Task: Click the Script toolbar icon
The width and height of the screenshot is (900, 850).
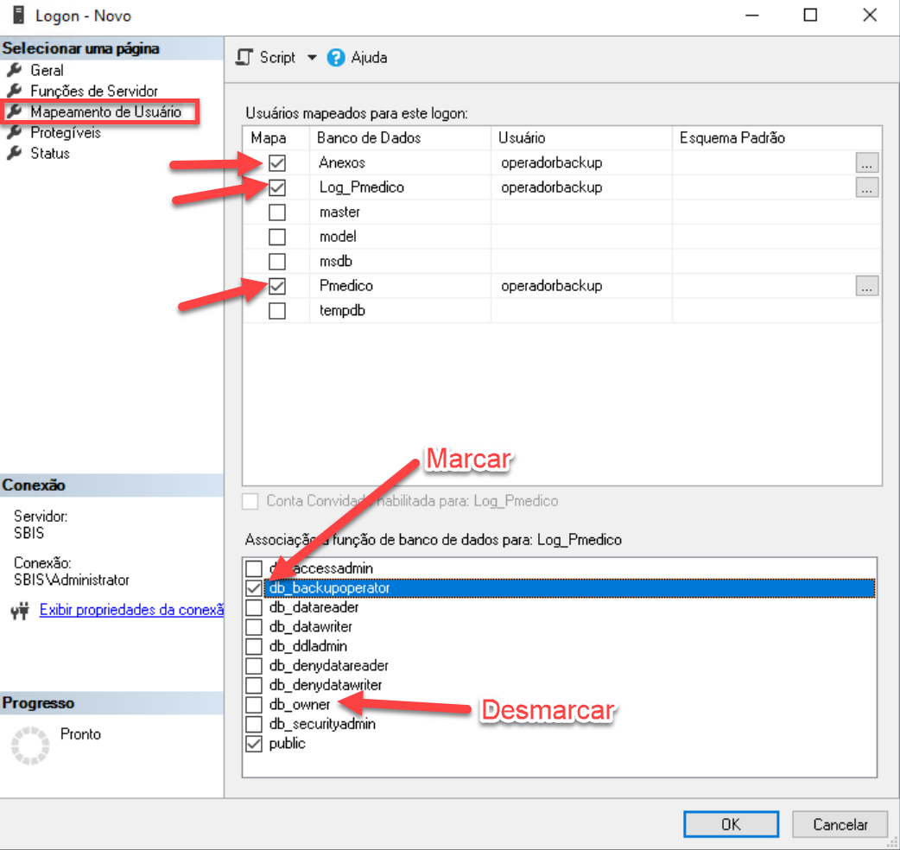Action: click(245, 58)
